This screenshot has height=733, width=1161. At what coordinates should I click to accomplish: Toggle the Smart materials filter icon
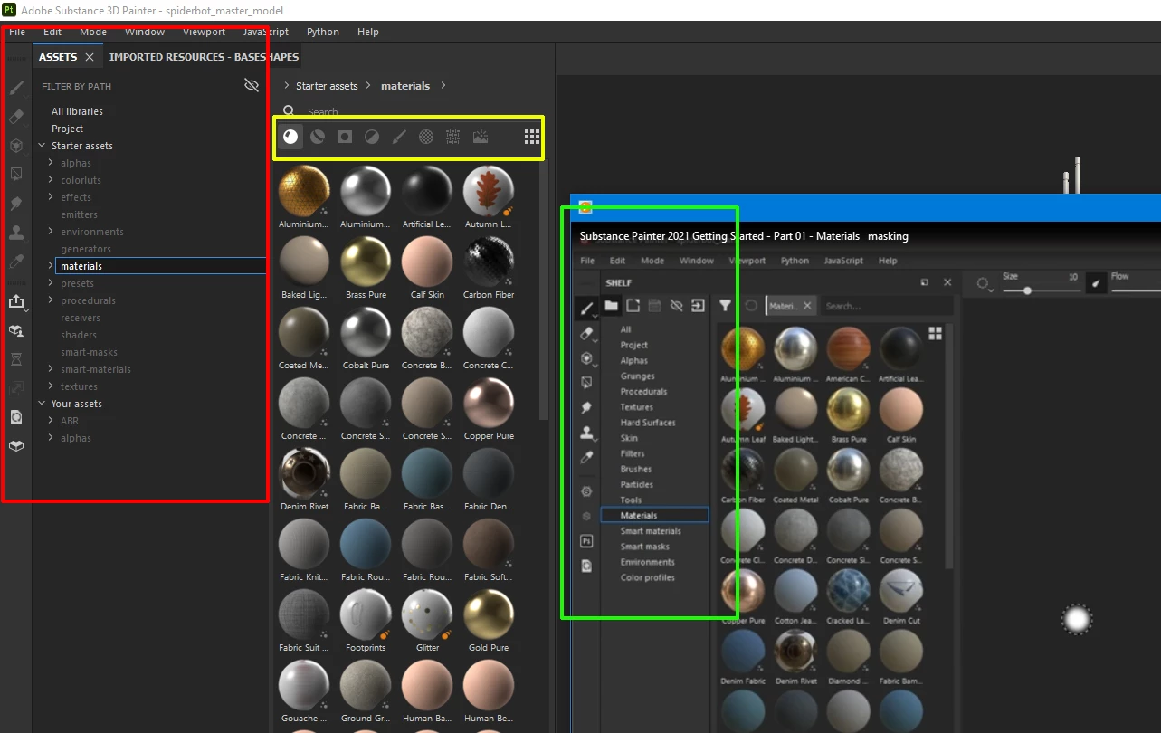[318, 137]
